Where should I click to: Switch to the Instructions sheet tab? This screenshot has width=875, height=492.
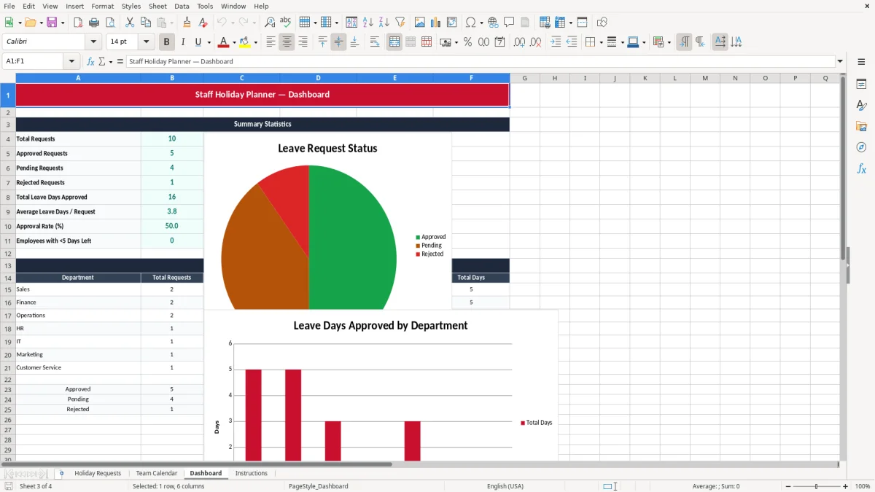point(252,473)
